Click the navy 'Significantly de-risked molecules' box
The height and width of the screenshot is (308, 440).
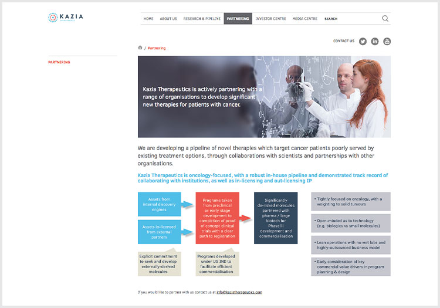pyautogui.click(x=276, y=218)
